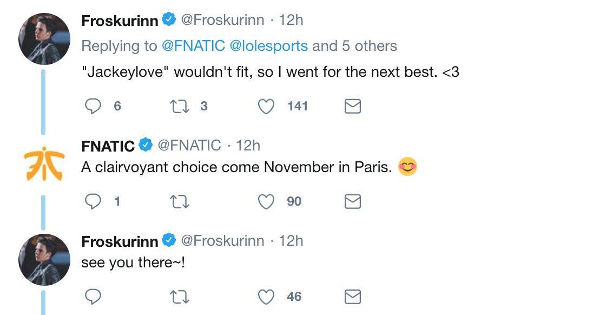Send the "Jackeylove" tweet via direct message
This screenshot has width=593, height=315.
[x=353, y=106]
